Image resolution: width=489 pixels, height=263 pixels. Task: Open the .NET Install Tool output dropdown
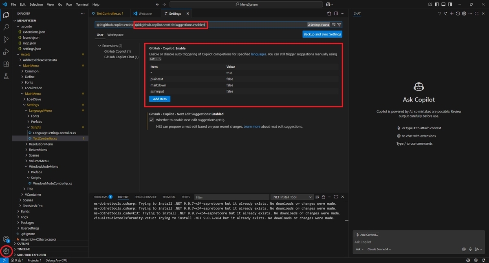click(292, 197)
